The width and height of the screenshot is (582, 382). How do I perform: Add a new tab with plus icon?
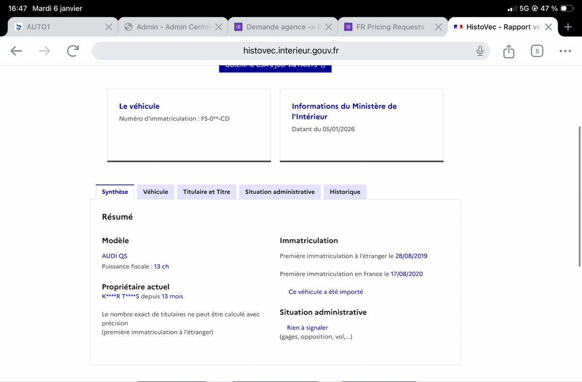(x=568, y=27)
